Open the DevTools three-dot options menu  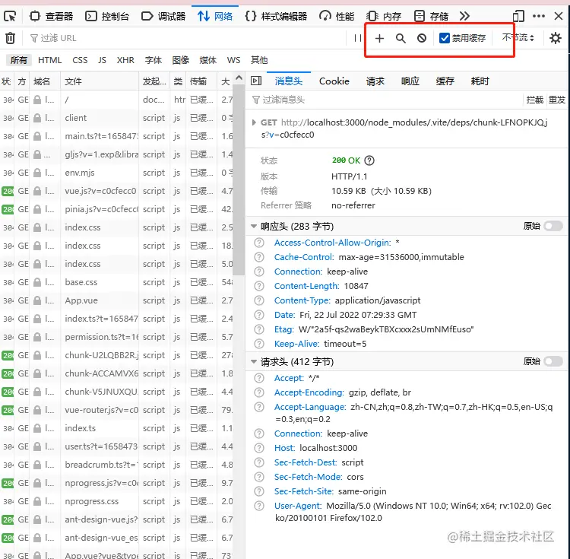click(538, 17)
